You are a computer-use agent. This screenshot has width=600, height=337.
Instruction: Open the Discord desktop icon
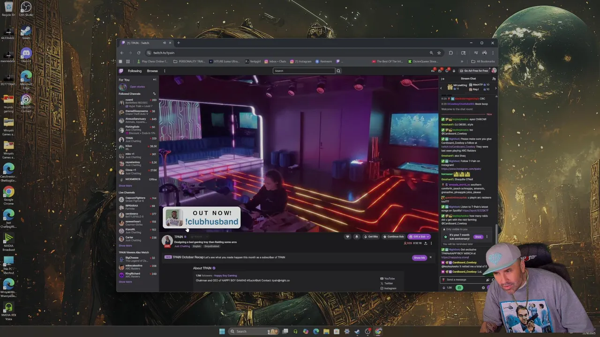coord(26,55)
